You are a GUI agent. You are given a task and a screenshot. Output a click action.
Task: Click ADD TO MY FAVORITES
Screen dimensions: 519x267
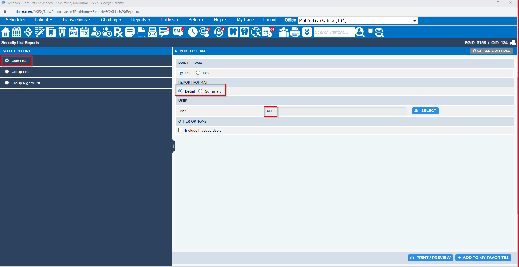click(x=483, y=258)
